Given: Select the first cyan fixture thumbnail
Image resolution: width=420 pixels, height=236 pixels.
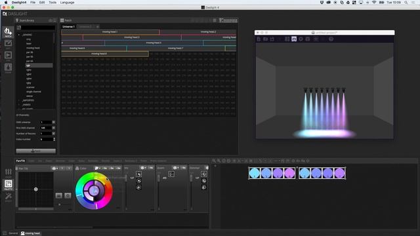Looking at the screenshot, I should click(x=254, y=173).
